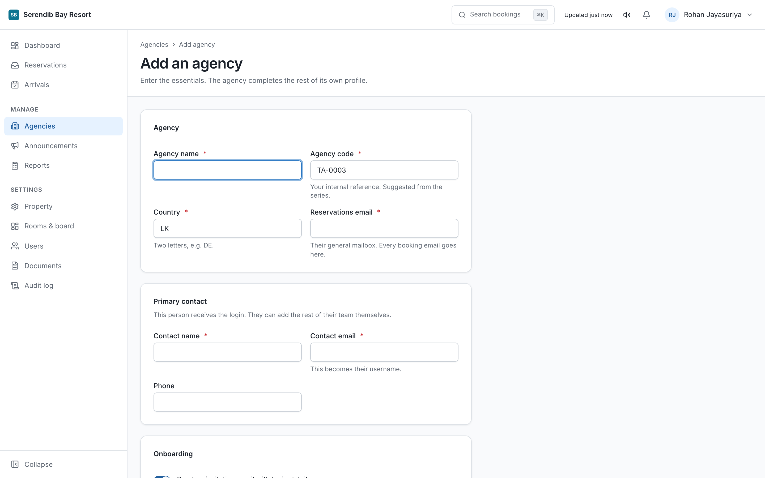Click the Property label in Settings
The height and width of the screenshot is (478, 765).
[x=39, y=206]
